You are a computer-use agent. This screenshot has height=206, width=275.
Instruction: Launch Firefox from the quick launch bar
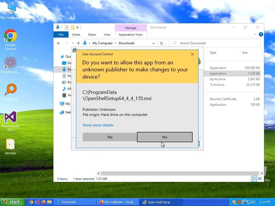click(x=43, y=202)
